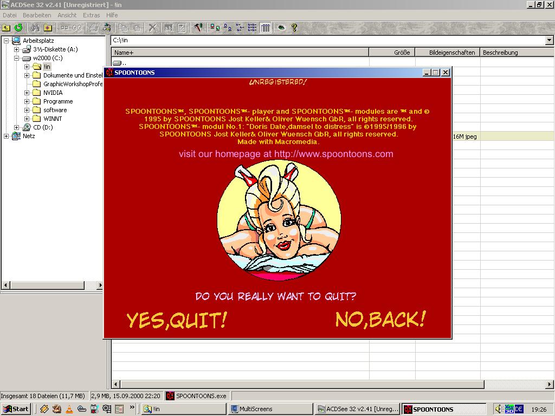Switch to the !in taskbar button
This screenshot has height=416, width=555.
coord(183,409)
